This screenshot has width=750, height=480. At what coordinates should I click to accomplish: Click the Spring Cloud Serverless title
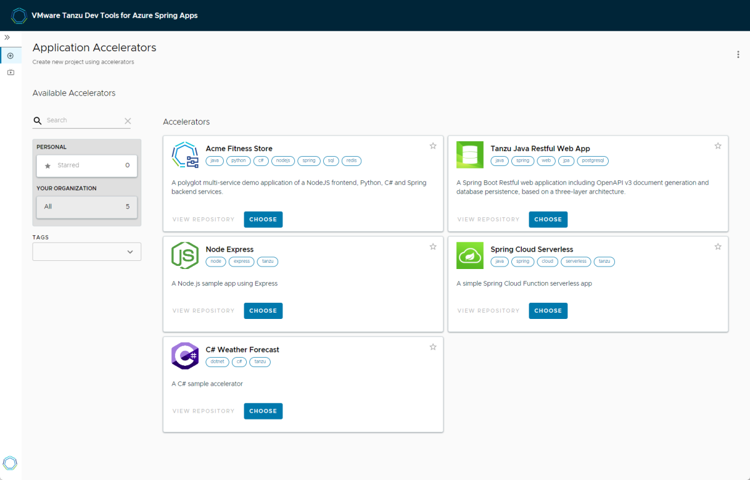click(x=532, y=249)
